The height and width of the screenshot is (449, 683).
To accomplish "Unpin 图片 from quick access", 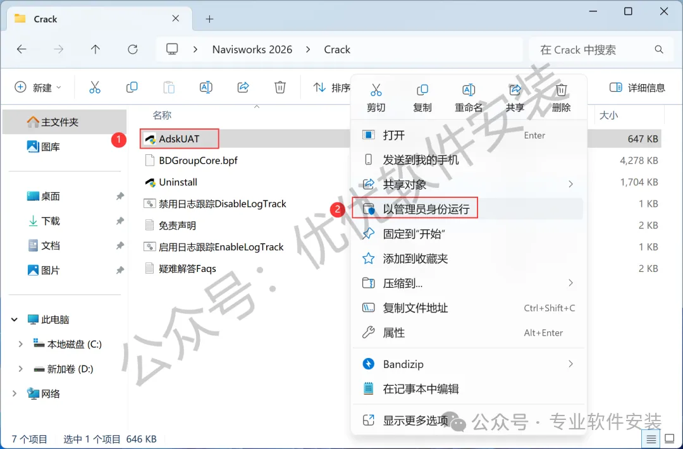I will (120, 271).
